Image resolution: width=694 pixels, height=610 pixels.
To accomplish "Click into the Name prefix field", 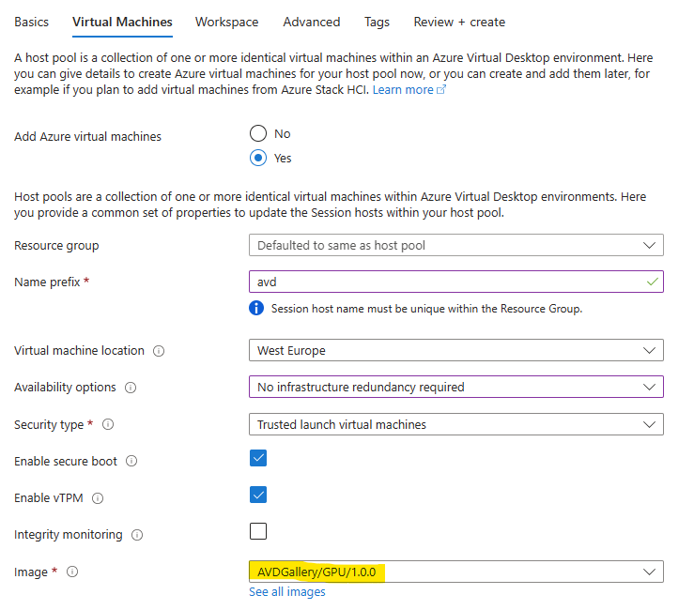I will click(x=455, y=282).
